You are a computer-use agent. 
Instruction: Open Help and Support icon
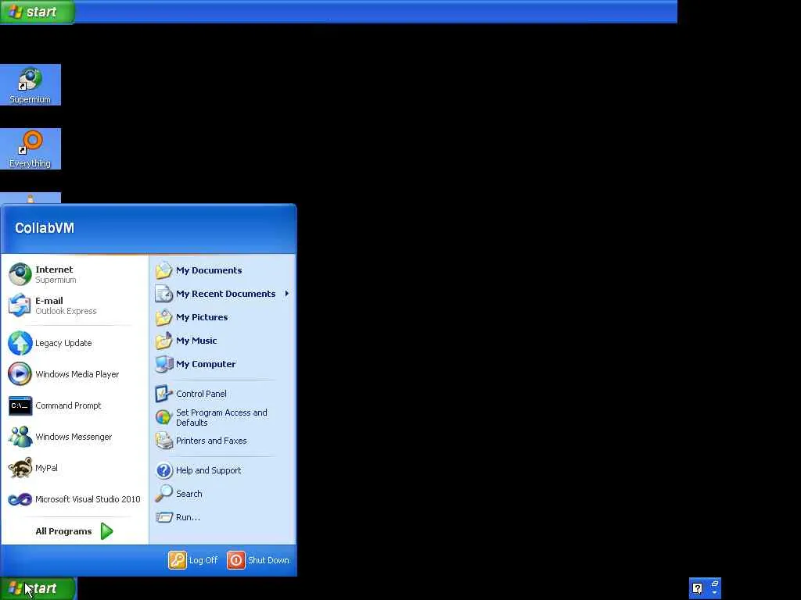coord(164,470)
